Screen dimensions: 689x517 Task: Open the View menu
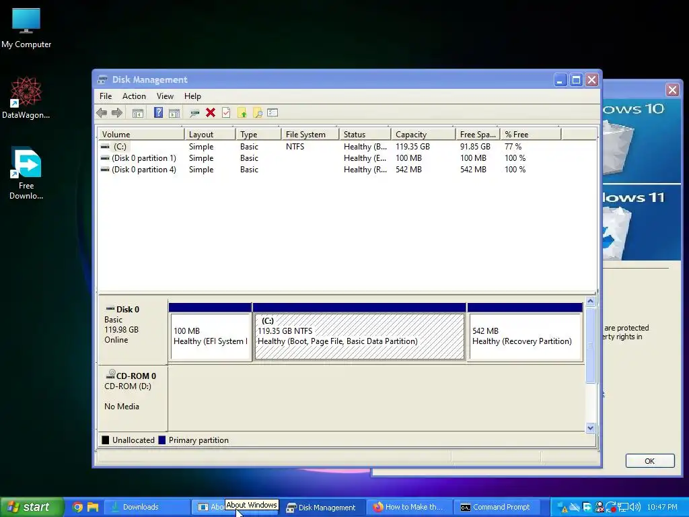[x=165, y=96]
